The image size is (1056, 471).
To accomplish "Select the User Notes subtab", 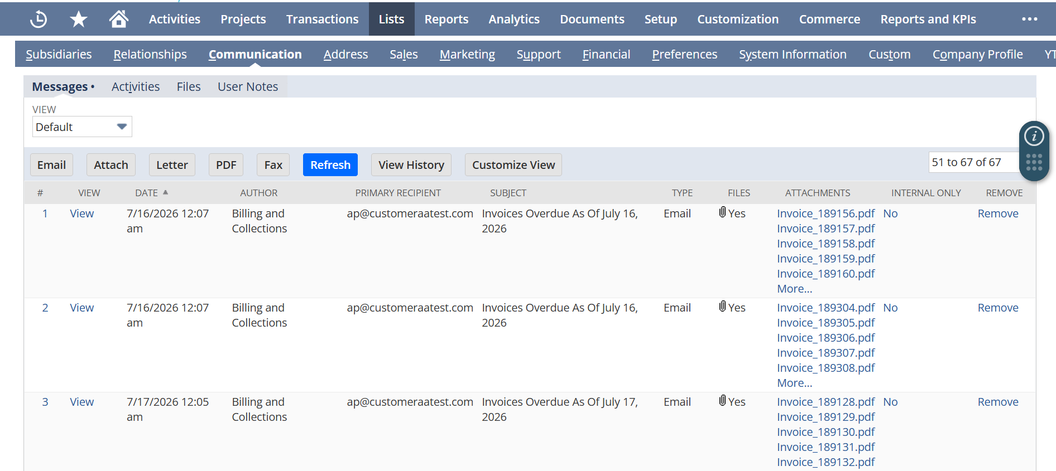I will pos(248,86).
